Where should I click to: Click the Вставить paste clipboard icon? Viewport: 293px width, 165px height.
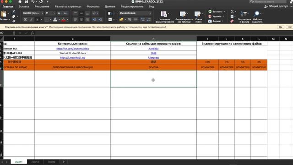point(4,14)
